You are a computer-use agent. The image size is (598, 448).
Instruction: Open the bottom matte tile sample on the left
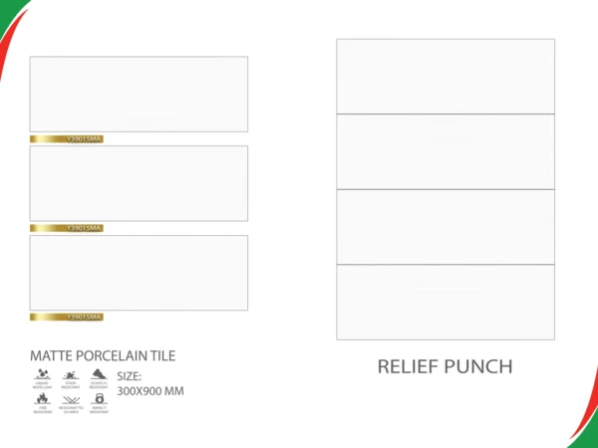(139, 273)
